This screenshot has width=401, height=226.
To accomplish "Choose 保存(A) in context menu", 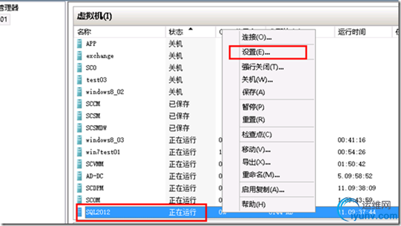I will (x=253, y=92).
